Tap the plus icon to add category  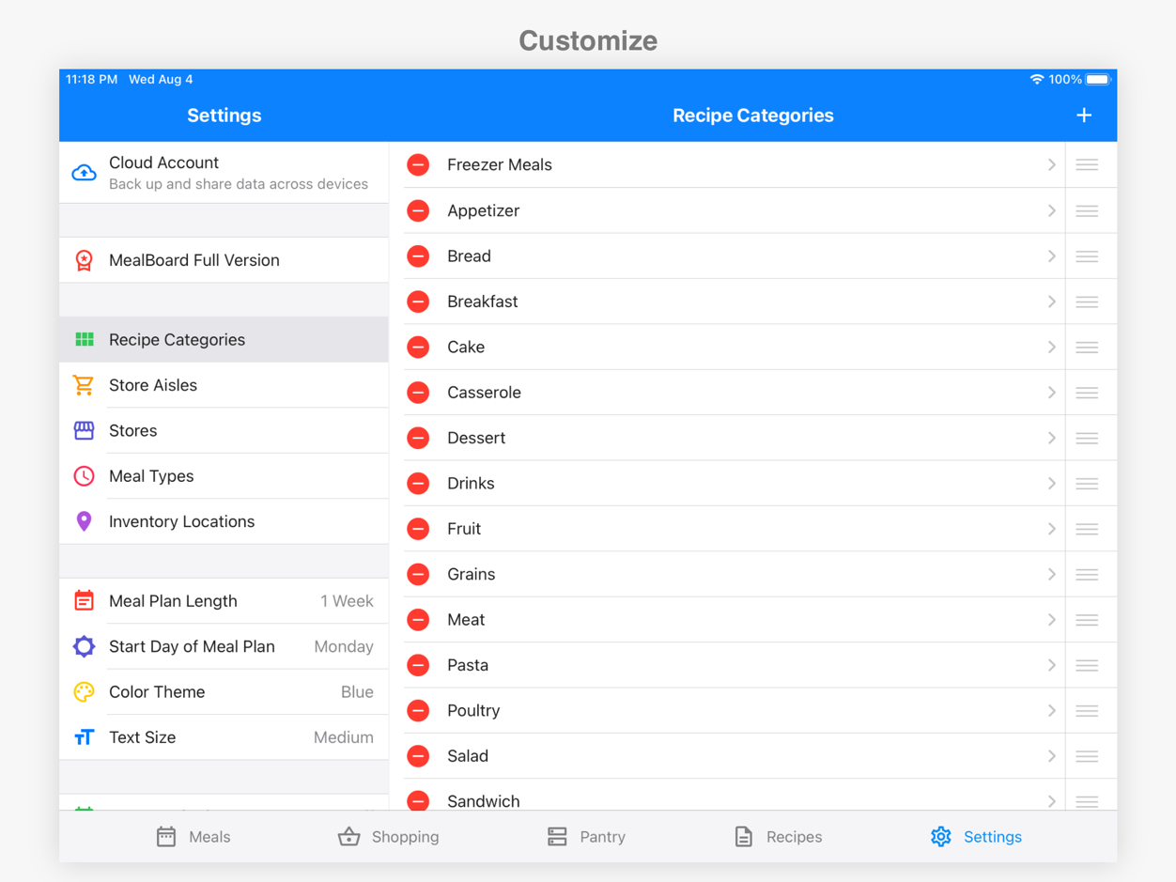[1084, 116]
